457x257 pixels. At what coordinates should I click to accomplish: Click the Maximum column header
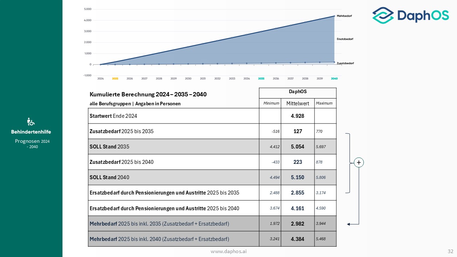(324, 104)
